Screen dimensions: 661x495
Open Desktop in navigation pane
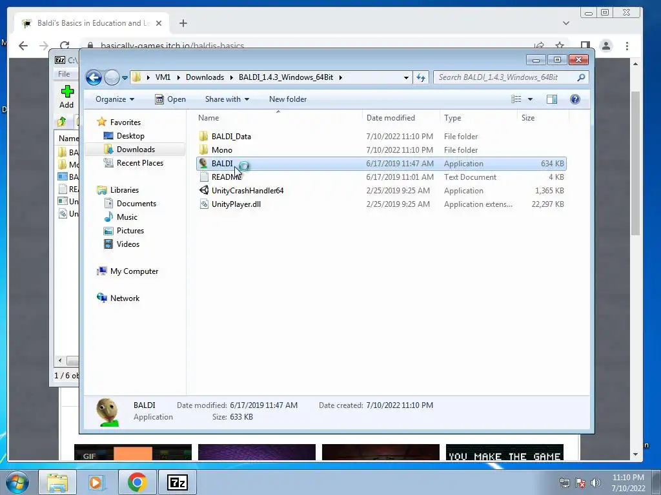[x=130, y=136]
